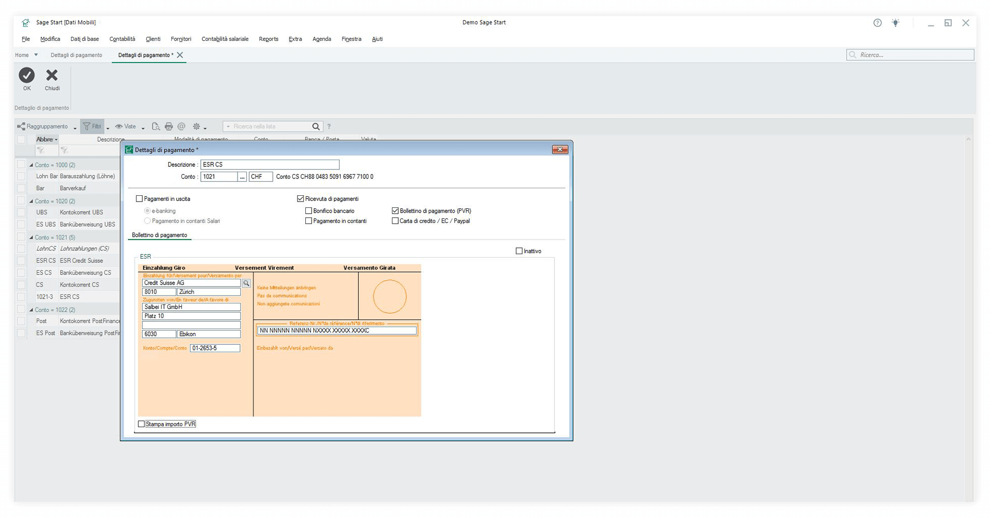Click the reference number field NN NNNNN

[x=337, y=331]
